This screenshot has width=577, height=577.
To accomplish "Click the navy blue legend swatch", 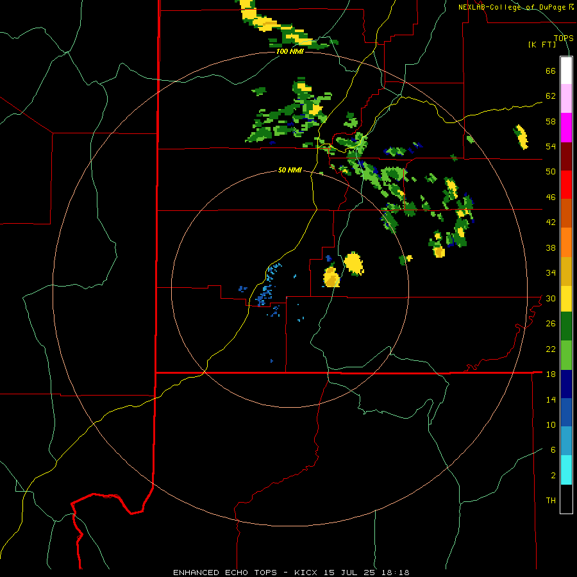I will click(x=566, y=384).
